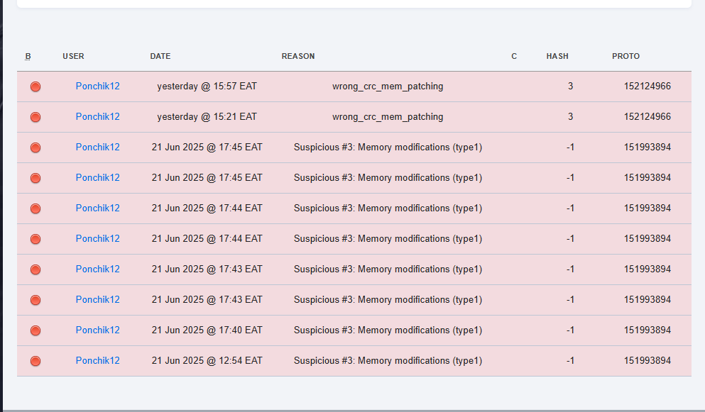Click the DATE column header
The image size is (705, 412).
tap(160, 56)
